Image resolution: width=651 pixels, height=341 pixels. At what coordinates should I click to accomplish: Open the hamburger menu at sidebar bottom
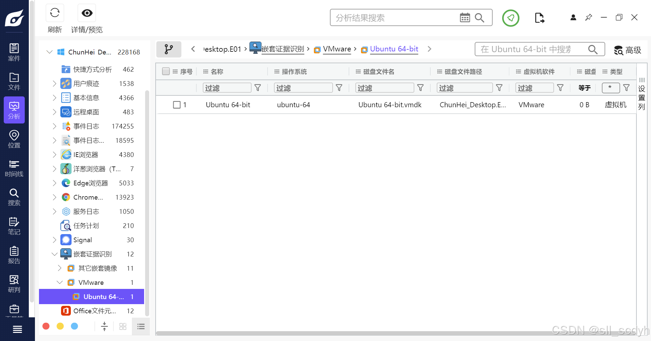click(17, 329)
